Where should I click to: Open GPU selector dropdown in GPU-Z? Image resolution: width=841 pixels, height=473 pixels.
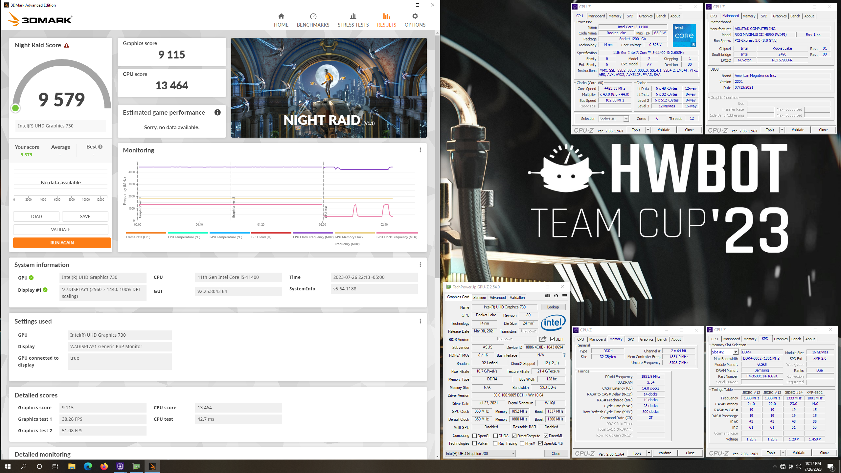click(x=480, y=454)
